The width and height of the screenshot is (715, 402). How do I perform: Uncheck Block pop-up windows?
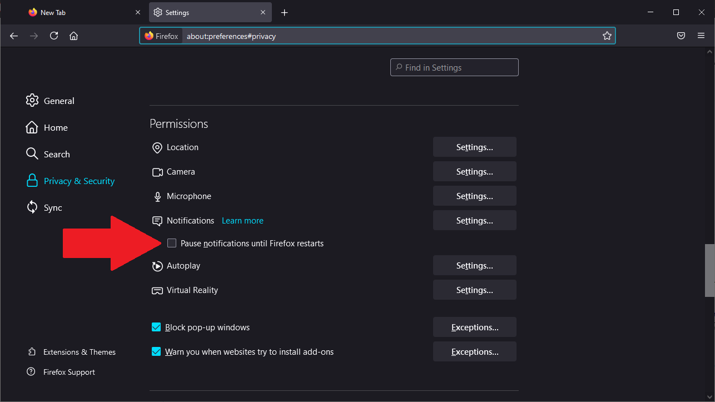156,327
